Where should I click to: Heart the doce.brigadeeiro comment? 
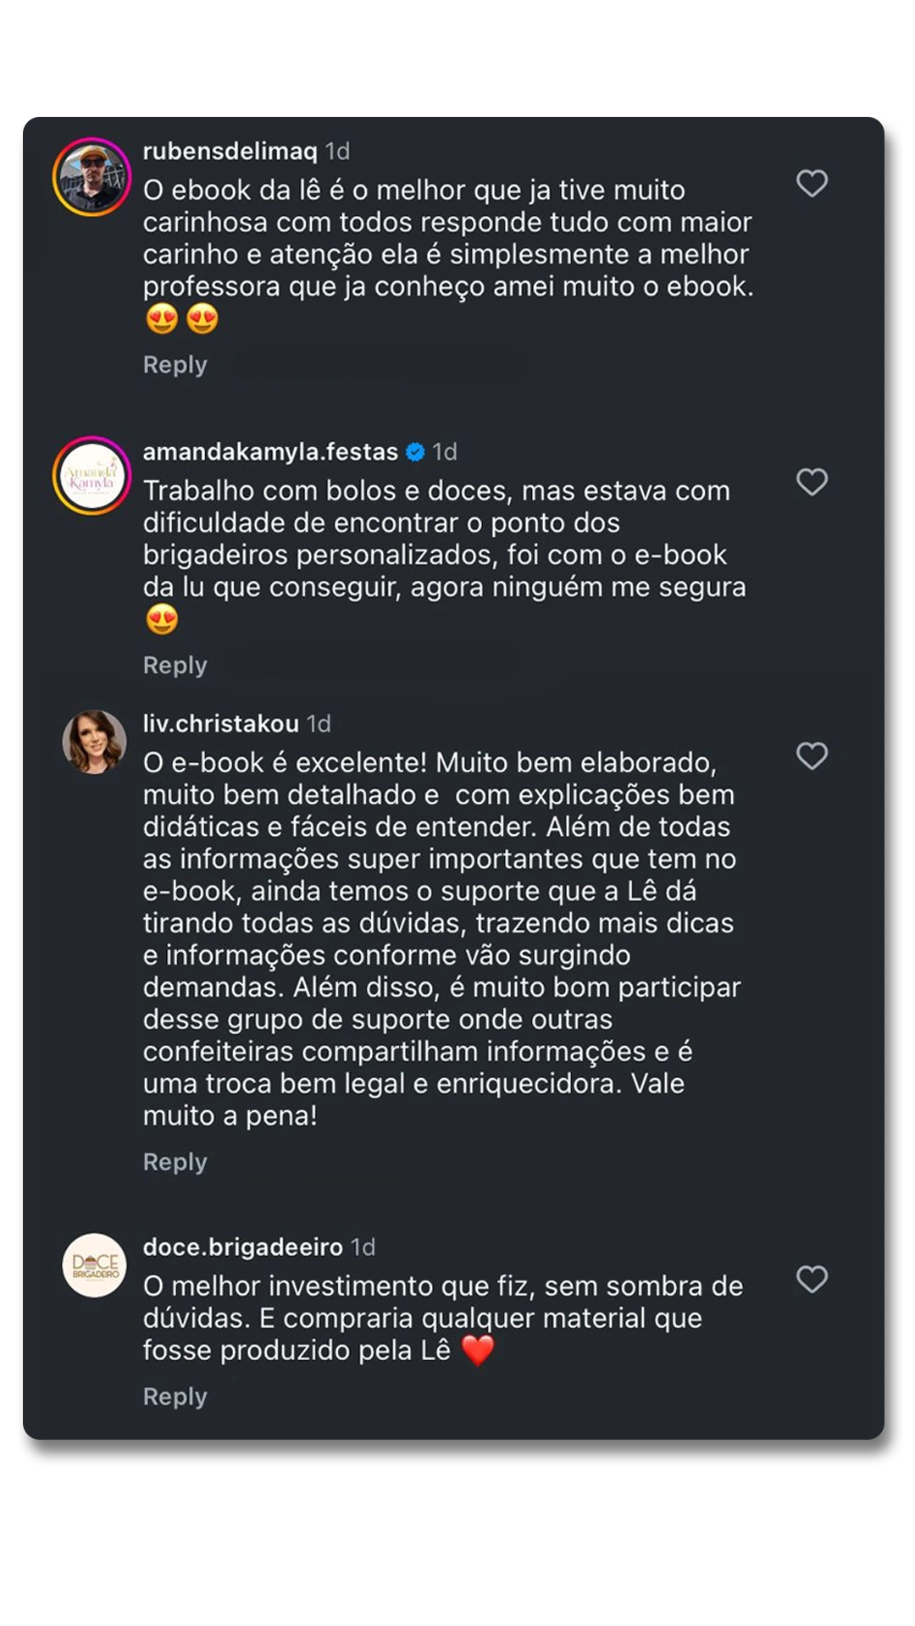812,1279
